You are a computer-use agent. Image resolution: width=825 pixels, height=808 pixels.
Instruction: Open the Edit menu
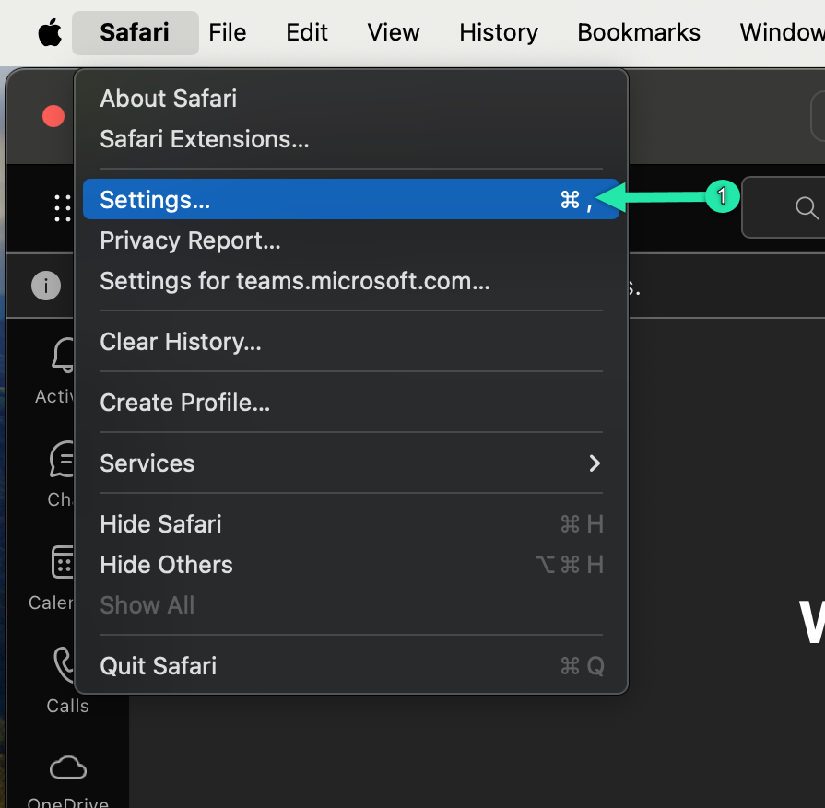tap(307, 32)
